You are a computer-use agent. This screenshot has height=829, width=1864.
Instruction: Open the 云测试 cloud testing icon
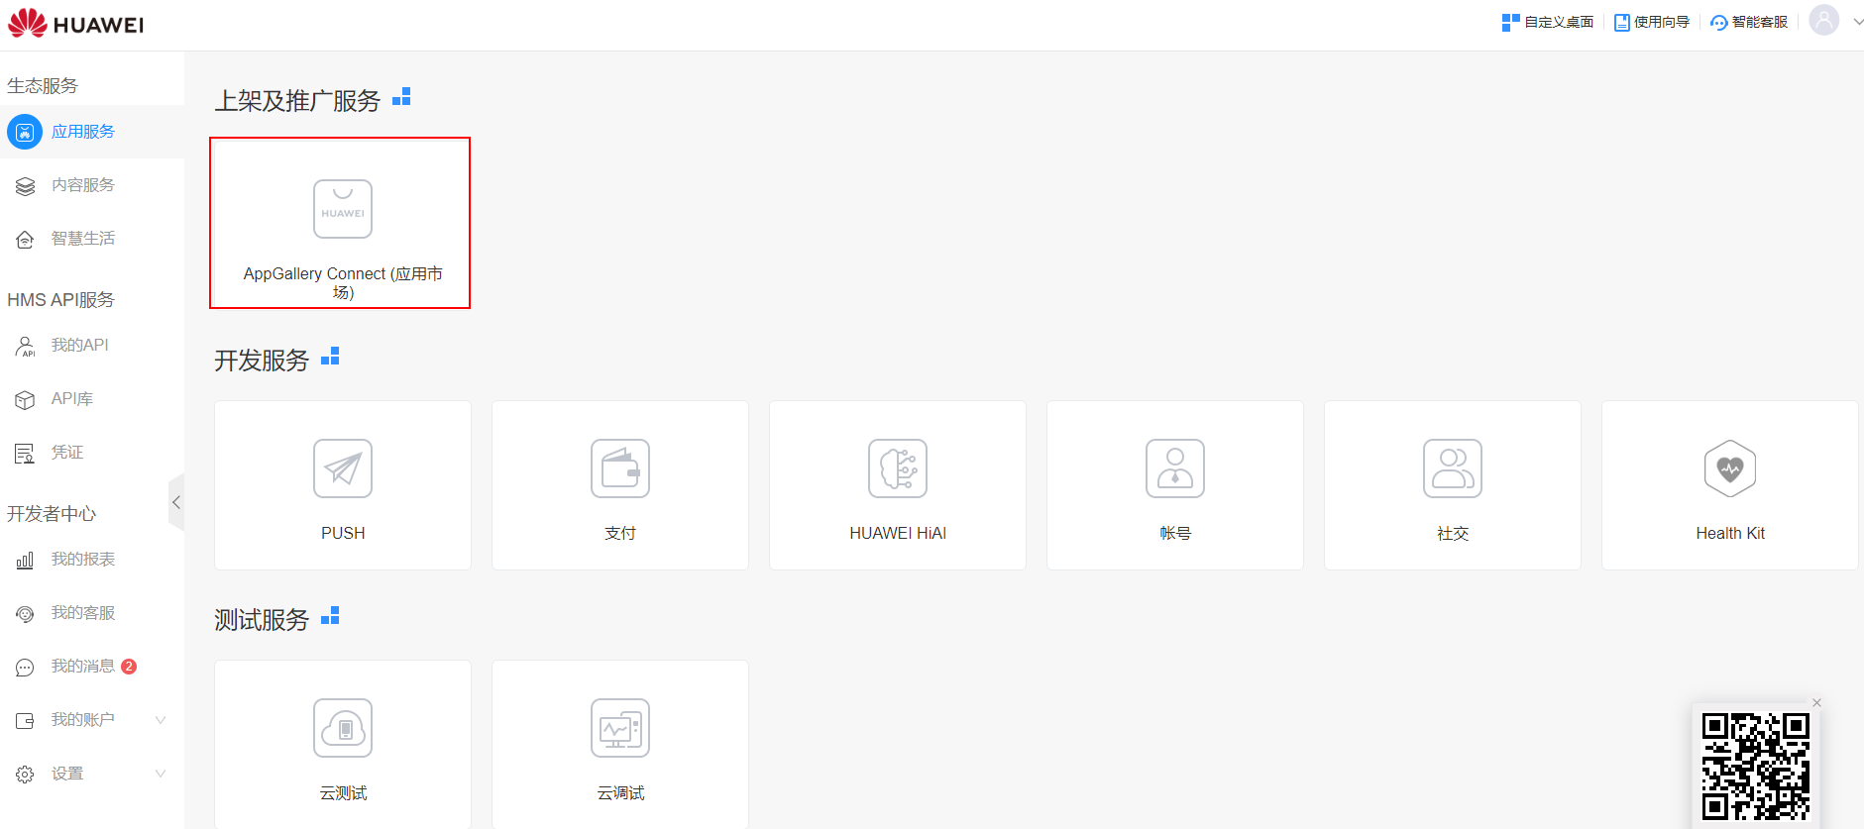coord(343,728)
